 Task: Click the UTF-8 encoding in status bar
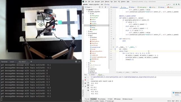(177, 101)
